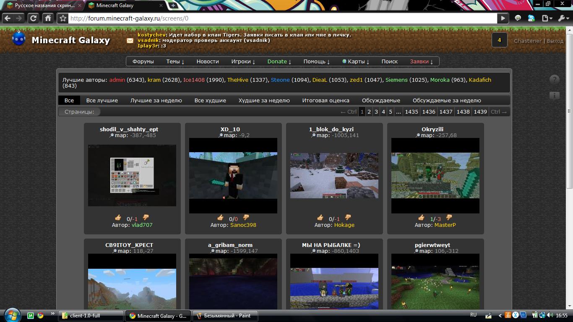This screenshot has width=573, height=322.
Task: Open the Windows Start button
Action: click(11, 315)
